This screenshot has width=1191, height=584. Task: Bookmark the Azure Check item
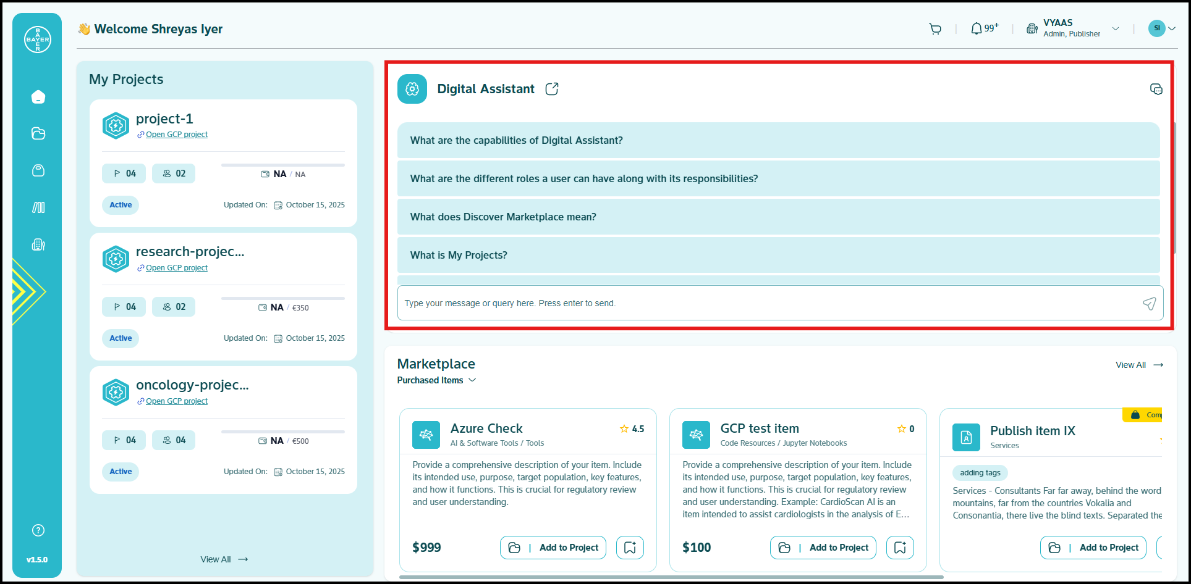coord(630,548)
